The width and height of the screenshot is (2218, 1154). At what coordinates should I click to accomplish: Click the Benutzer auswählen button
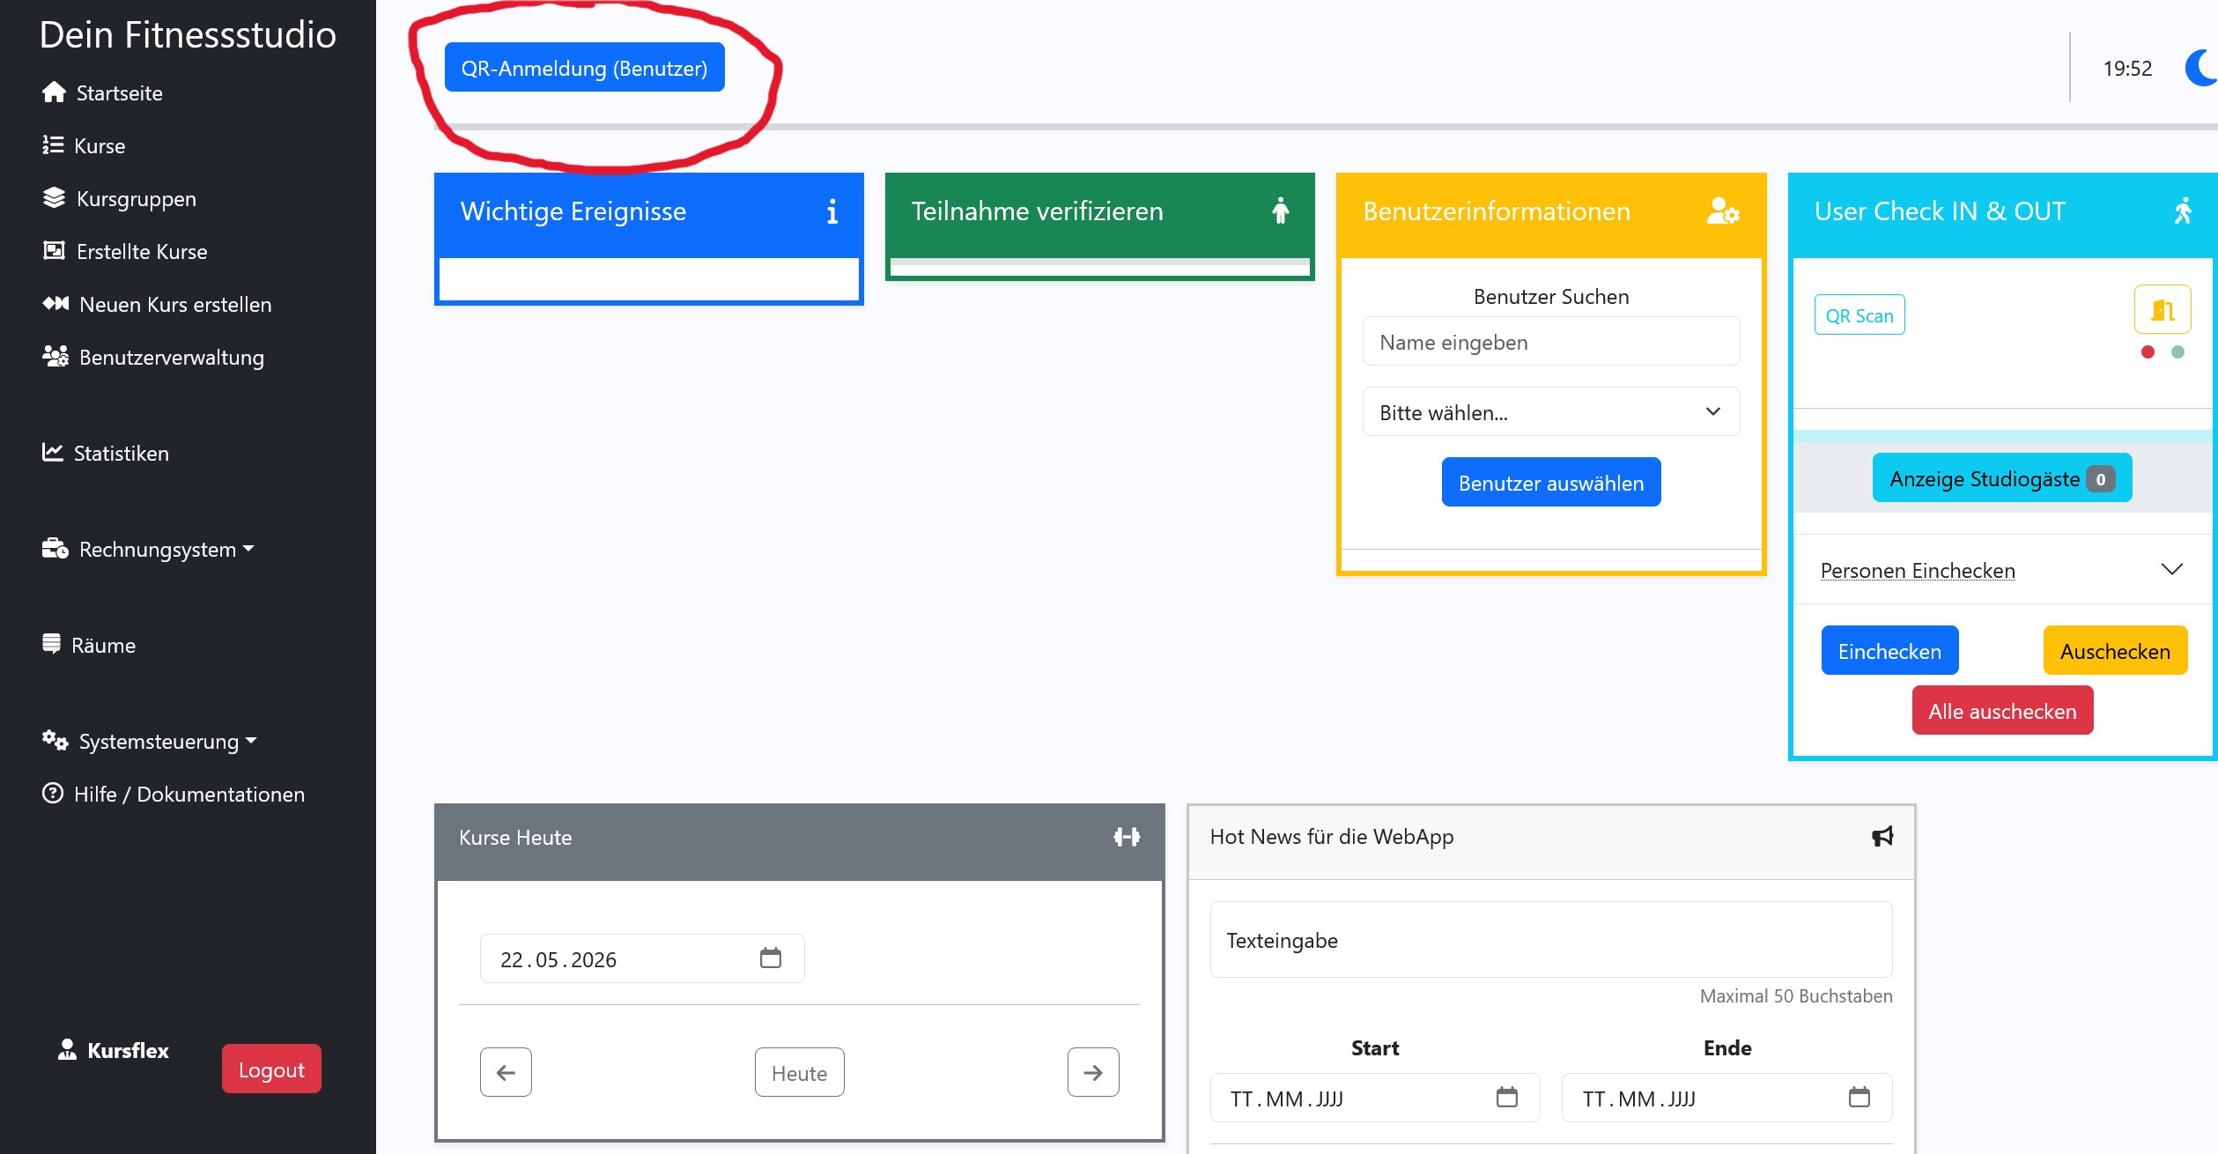pyautogui.click(x=1551, y=482)
